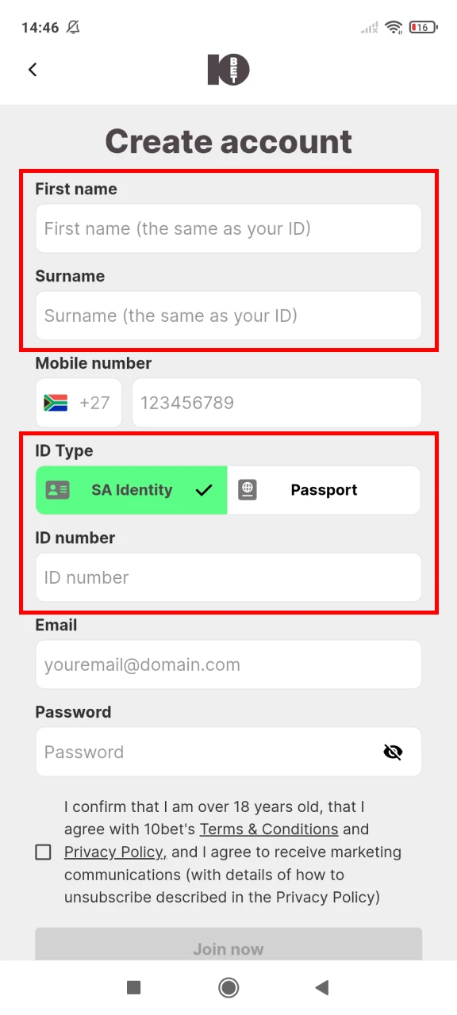Open the +27 country code selector
The height and width of the screenshot is (1015, 457).
pyautogui.click(x=78, y=403)
